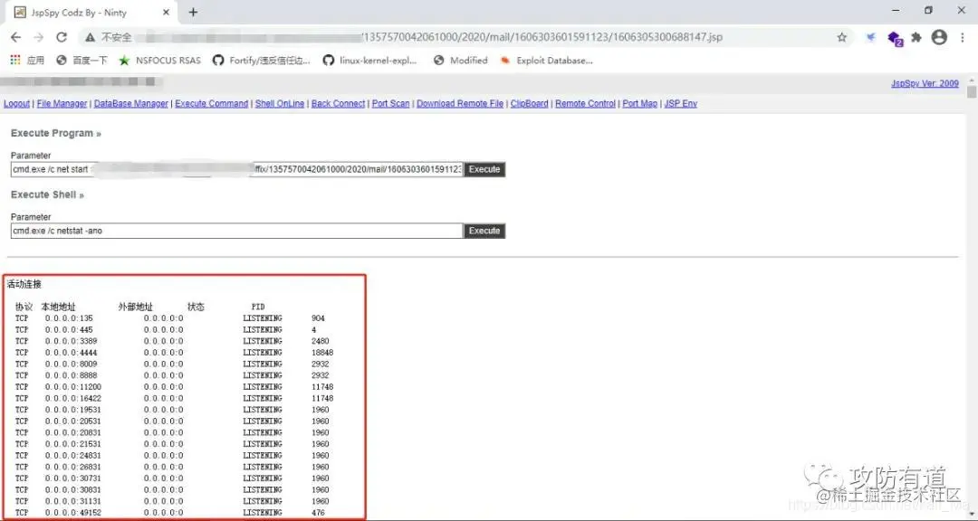Viewport: 978px width, 521px height.
Task: Open the ClipBoard link
Action: 530,103
